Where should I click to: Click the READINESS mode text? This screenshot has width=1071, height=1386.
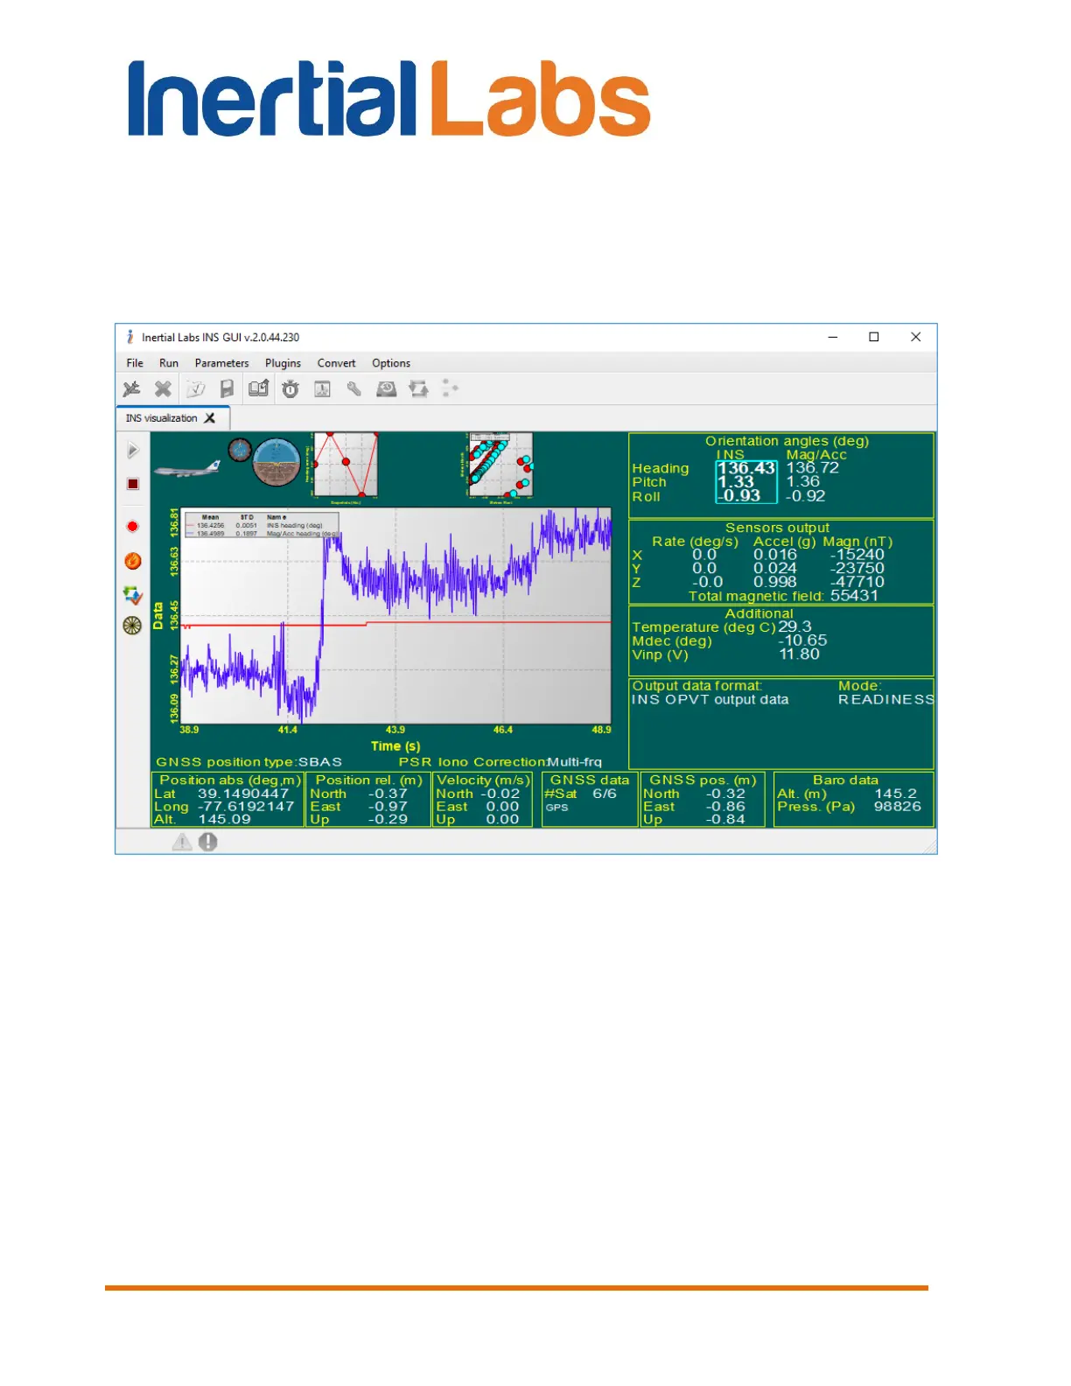point(885,700)
